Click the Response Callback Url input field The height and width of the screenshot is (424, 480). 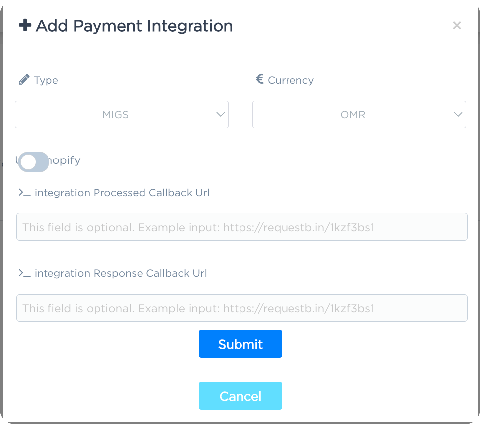[242, 308]
